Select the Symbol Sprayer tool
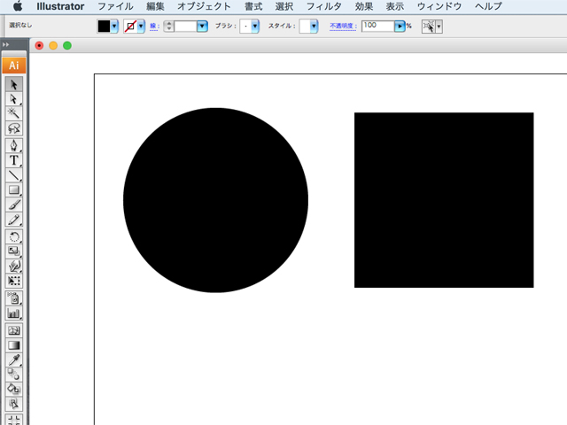This screenshot has width=567, height=425. click(x=14, y=298)
